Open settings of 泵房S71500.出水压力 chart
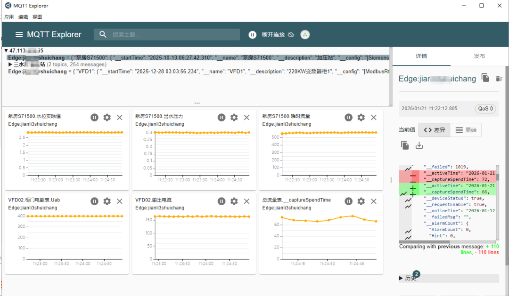Image resolution: width=509 pixels, height=296 pixels. click(234, 117)
